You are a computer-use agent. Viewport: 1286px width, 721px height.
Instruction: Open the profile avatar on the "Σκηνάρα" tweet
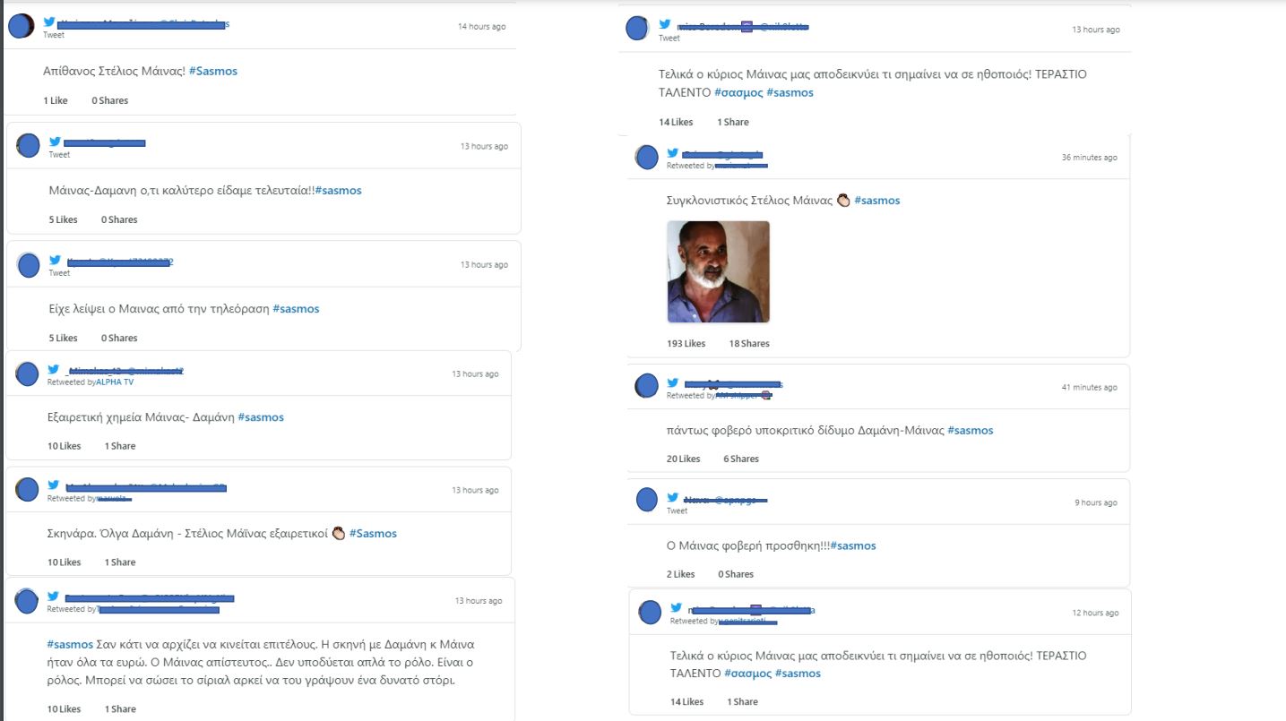27,490
